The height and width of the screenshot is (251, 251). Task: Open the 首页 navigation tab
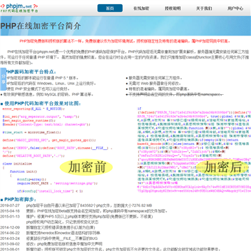[110, 8]
